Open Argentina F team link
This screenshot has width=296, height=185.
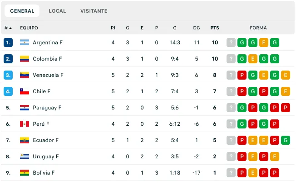tap(48, 43)
